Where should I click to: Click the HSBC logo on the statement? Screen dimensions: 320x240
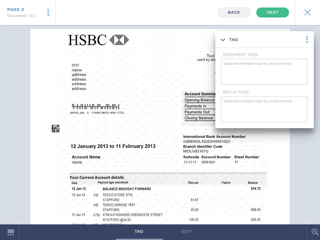tap(98, 40)
